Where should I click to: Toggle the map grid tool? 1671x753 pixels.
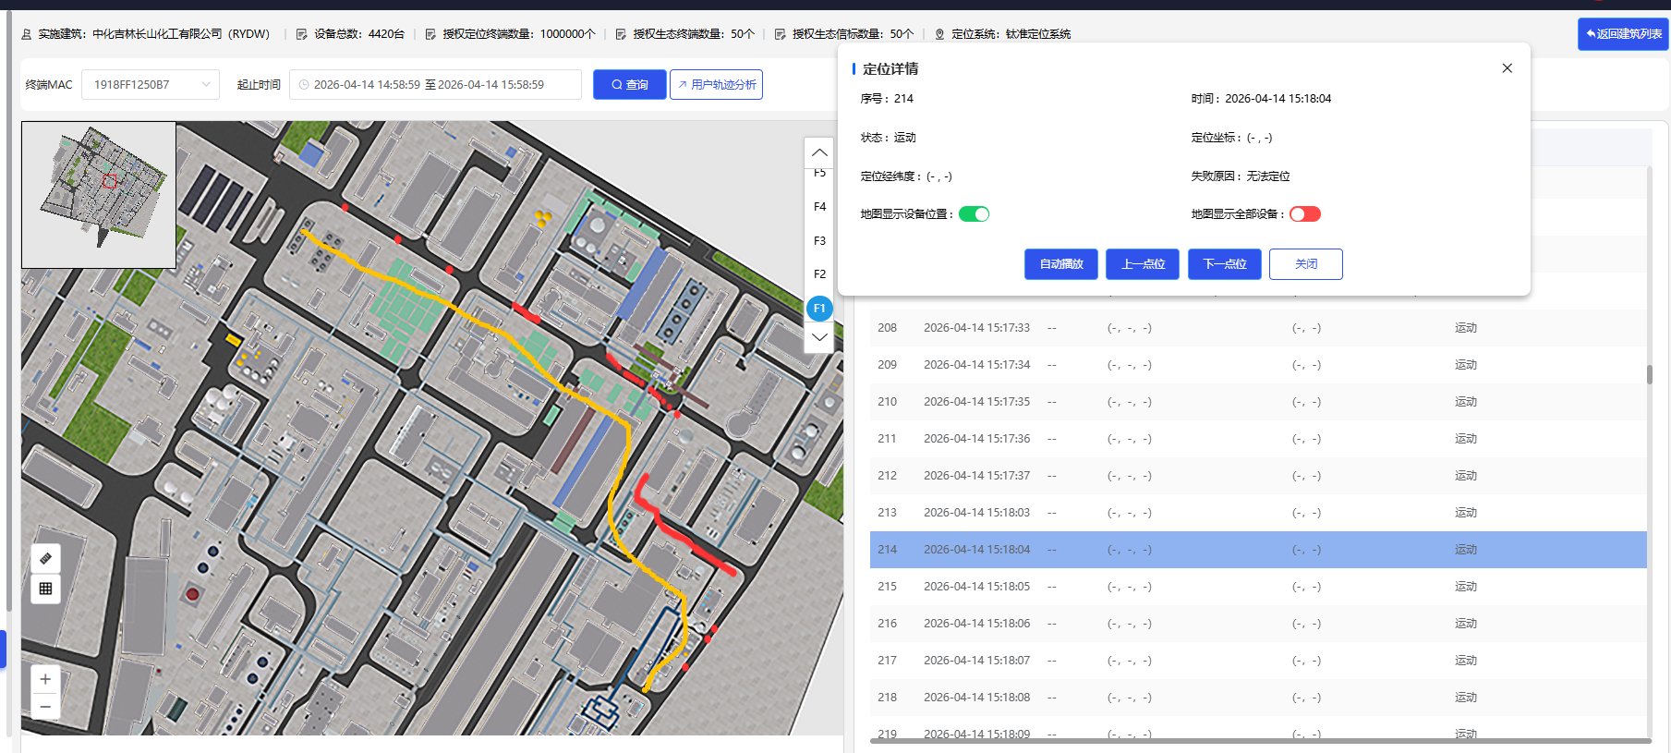click(45, 589)
